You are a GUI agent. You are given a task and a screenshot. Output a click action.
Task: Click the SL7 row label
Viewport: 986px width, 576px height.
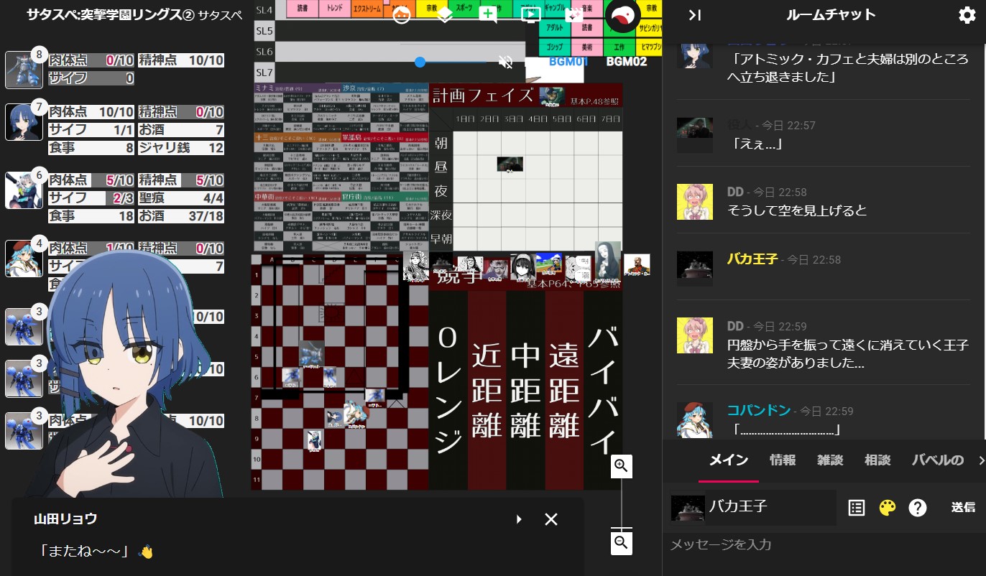(264, 73)
